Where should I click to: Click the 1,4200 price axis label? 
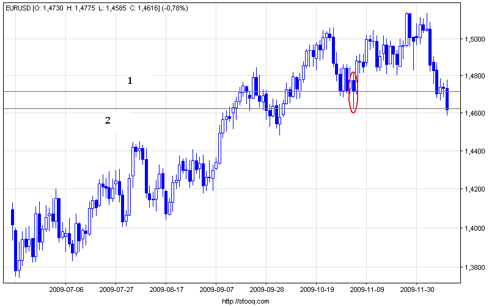474,189
